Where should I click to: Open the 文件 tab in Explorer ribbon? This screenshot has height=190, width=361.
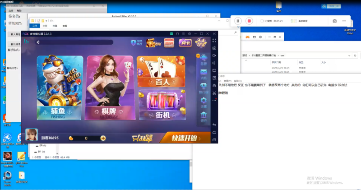[x=35, y=26]
